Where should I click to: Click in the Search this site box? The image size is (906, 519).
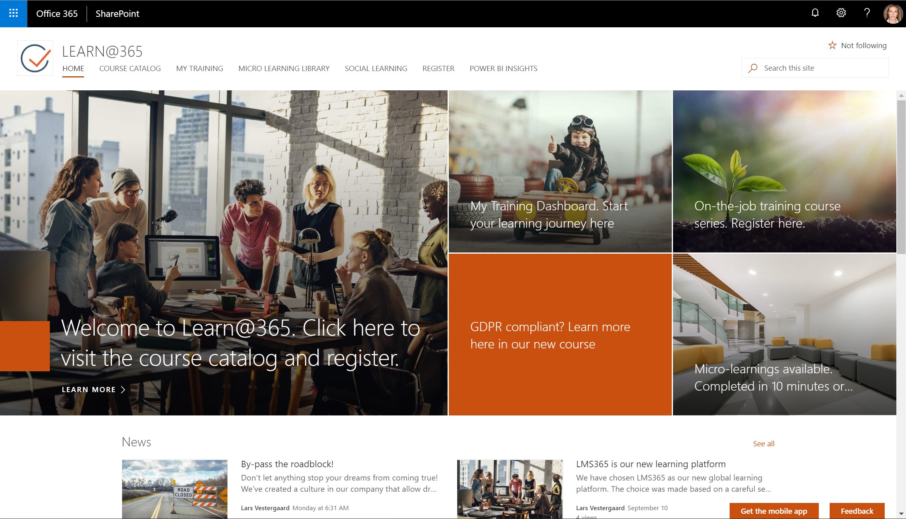[815, 68]
